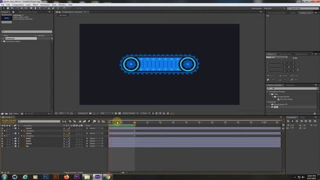Collapse the Animation Presets group in Effects & Presets
The height and width of the screenshot is (180, 320).
click(267, 91)
